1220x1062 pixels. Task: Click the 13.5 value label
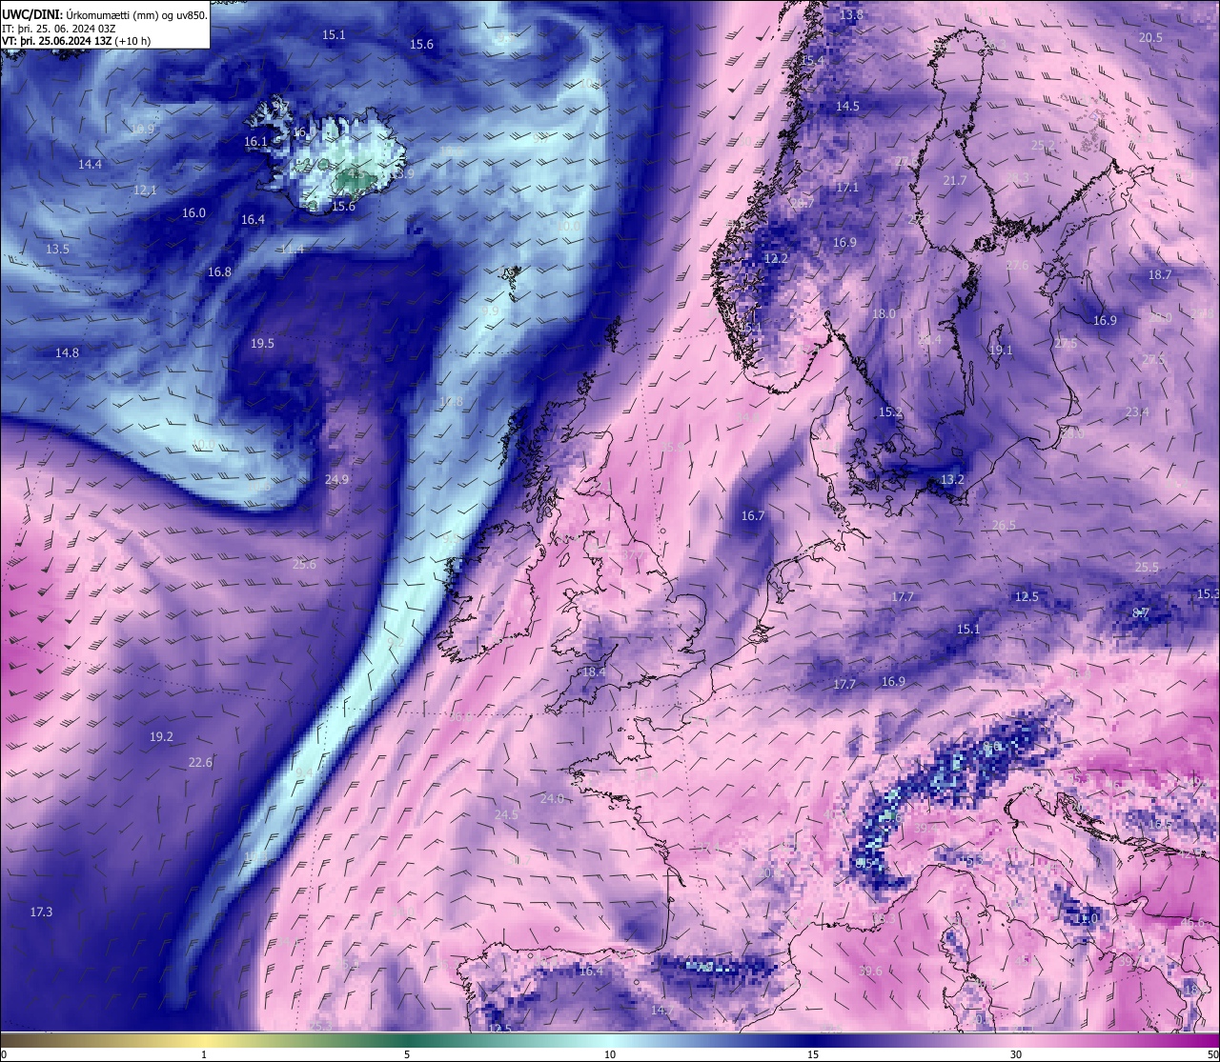[x=57, y=250]
